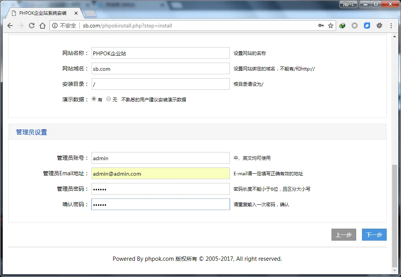Viewport: 401px width, 277px height.
Task: Open a new browser tab
Action: pyautogui.click(x=90, y=14)
